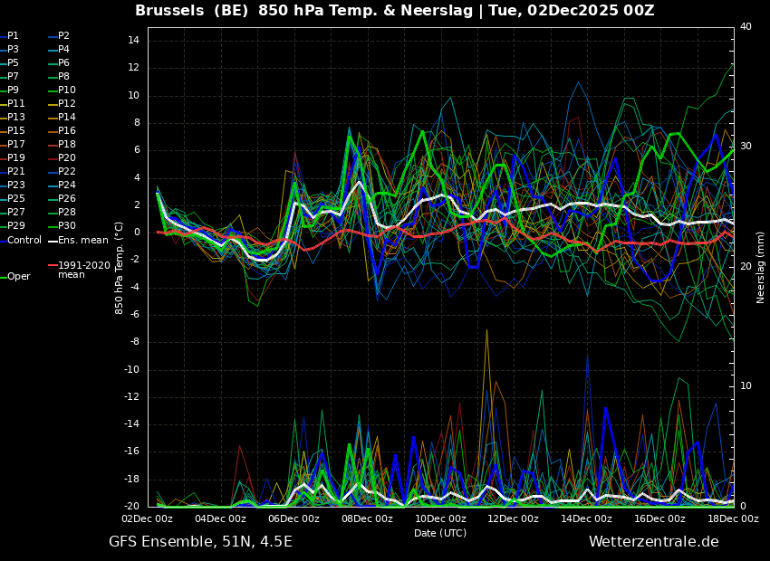Screen dimensions: 770x561
Task: Click the 18Dec 00z date label
Action: (732, 518)
